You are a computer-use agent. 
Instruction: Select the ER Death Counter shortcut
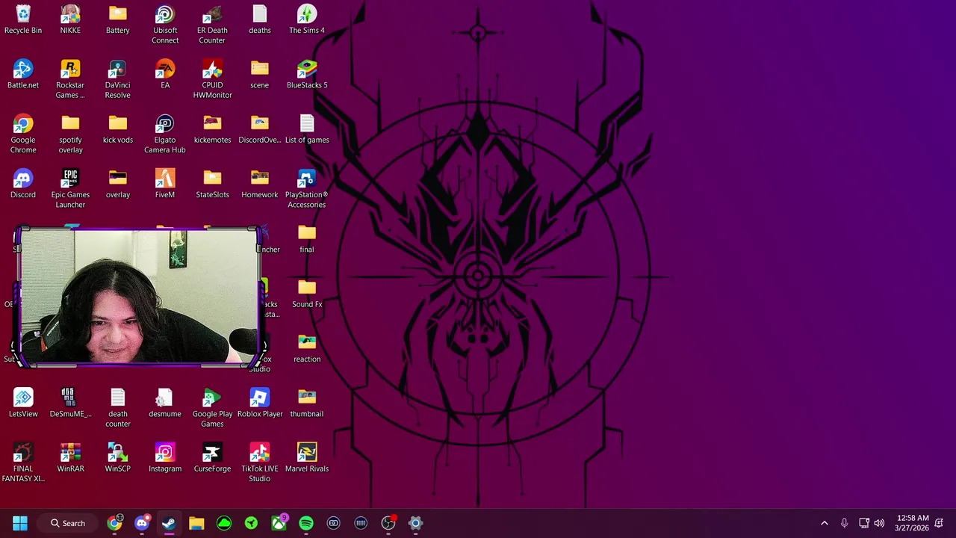212,25
